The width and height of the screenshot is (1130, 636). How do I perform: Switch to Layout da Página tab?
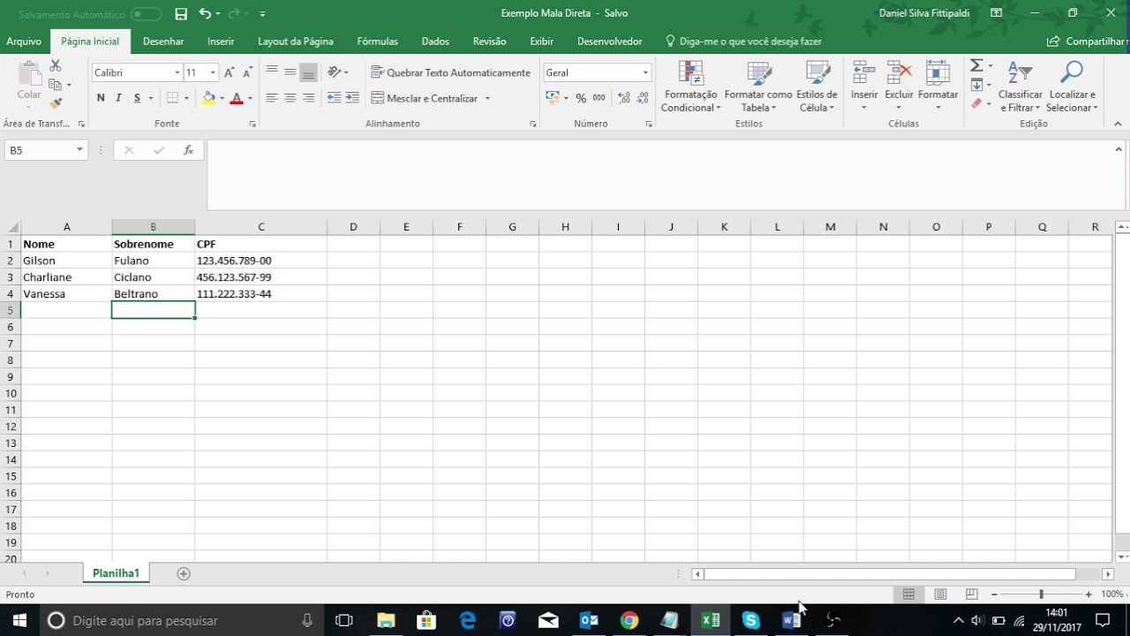tap(296, 42)
